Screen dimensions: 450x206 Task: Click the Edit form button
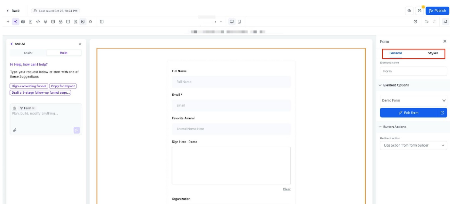tap(408, 113)
